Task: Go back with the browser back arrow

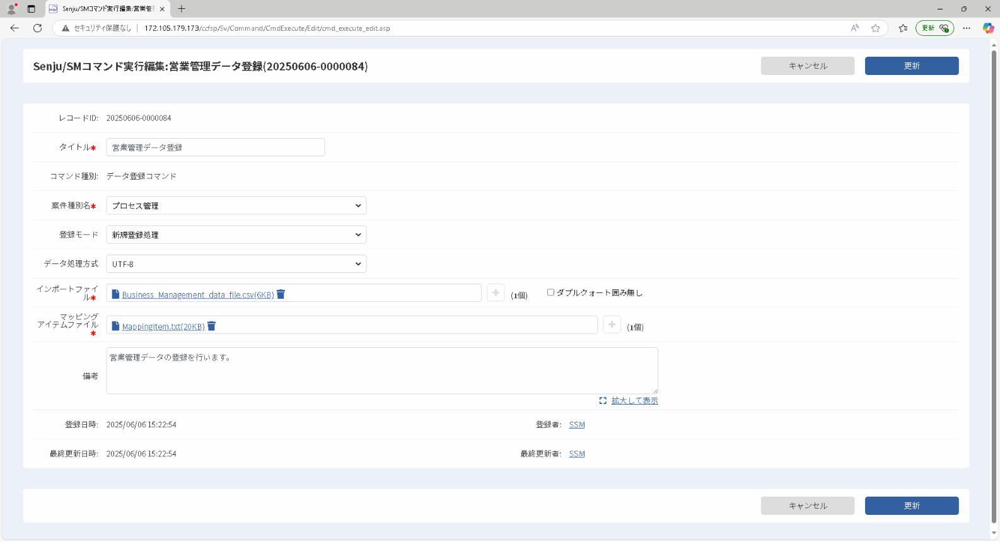Action: [x=15, y=28]
